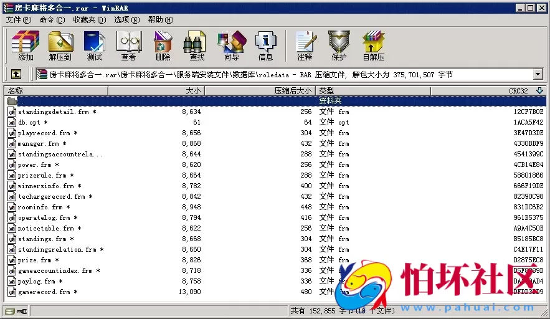The width and height of the screenshot is (550, 319).
Task: Sort by Type (类型) column header
Action: 373,91
